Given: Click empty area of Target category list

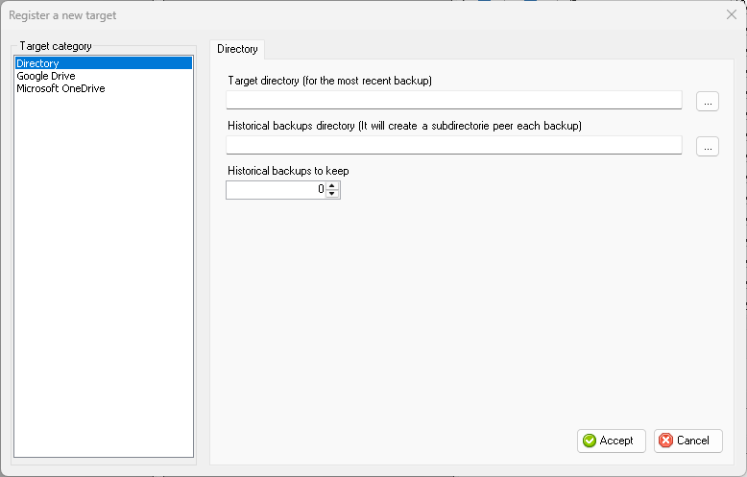Looking at the screenshot, I should pyautogui.click(x=104, y=276).
